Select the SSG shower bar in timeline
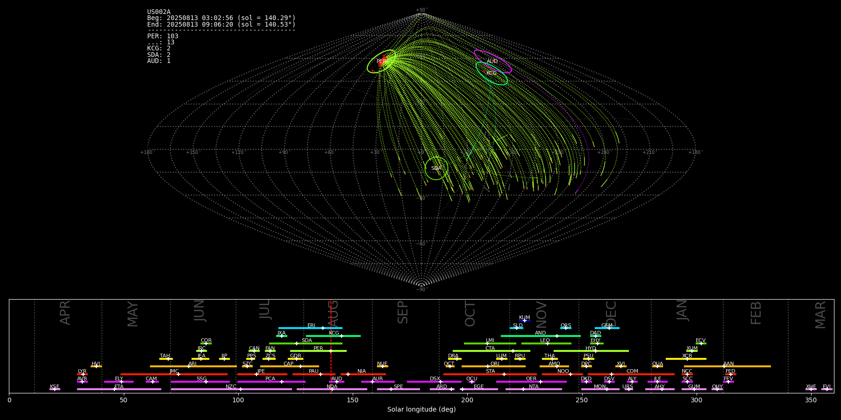841x420 pixels. coord(200,382)
